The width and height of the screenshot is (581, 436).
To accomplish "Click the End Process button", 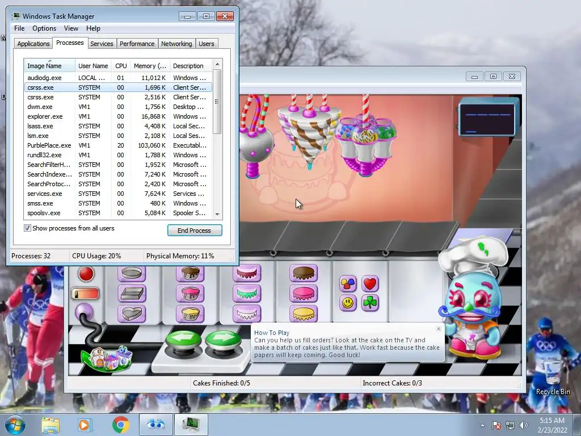I will [x=195, y=230].
